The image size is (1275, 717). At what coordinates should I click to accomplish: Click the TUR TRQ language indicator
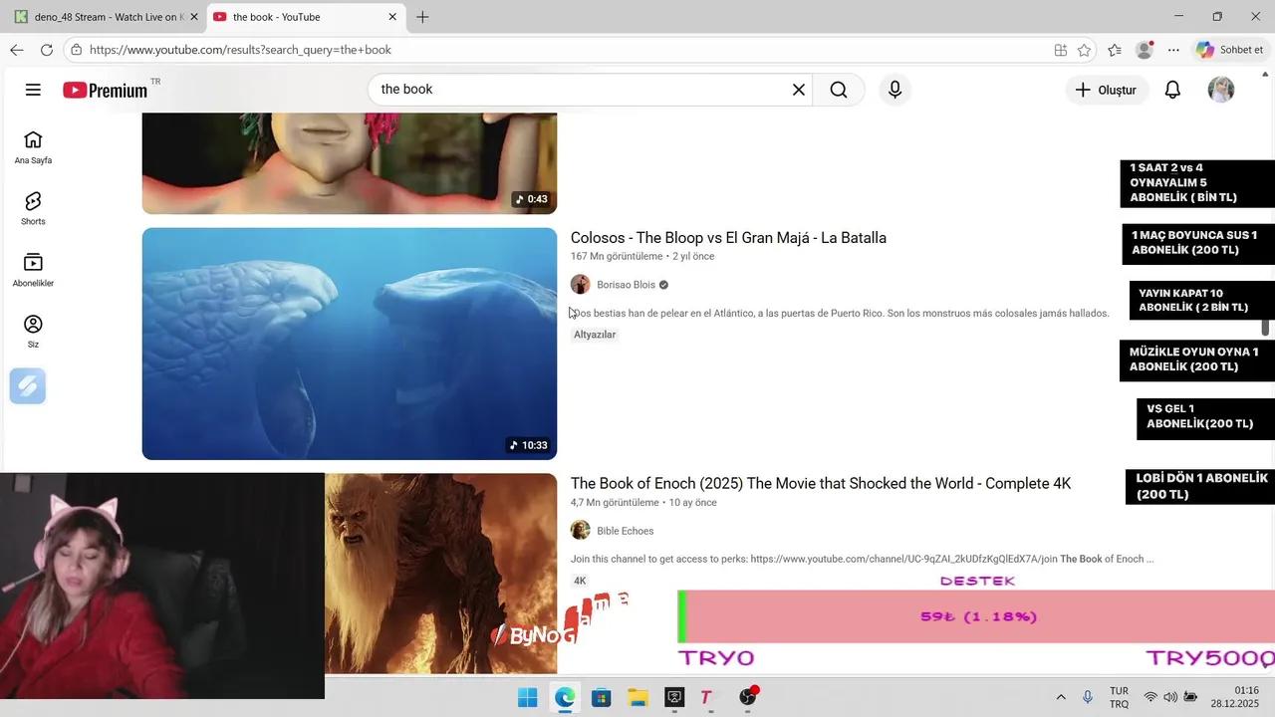pyautogui.click(x=1119, y=697)
